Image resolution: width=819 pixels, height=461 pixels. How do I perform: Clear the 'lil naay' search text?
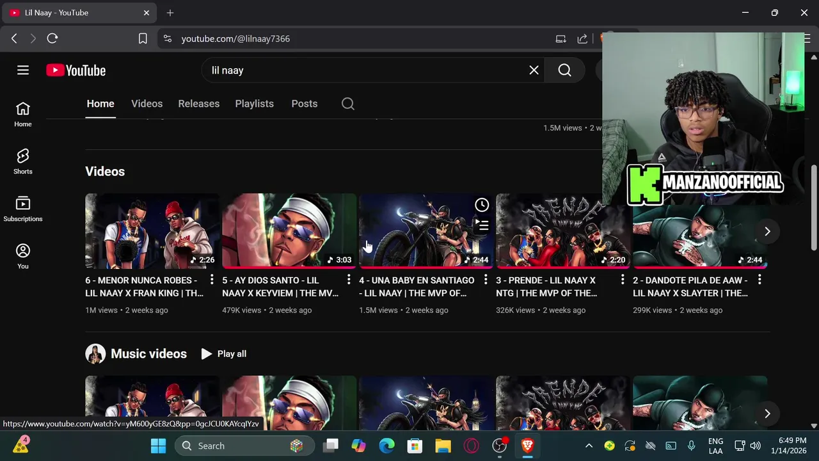(534, 70)
